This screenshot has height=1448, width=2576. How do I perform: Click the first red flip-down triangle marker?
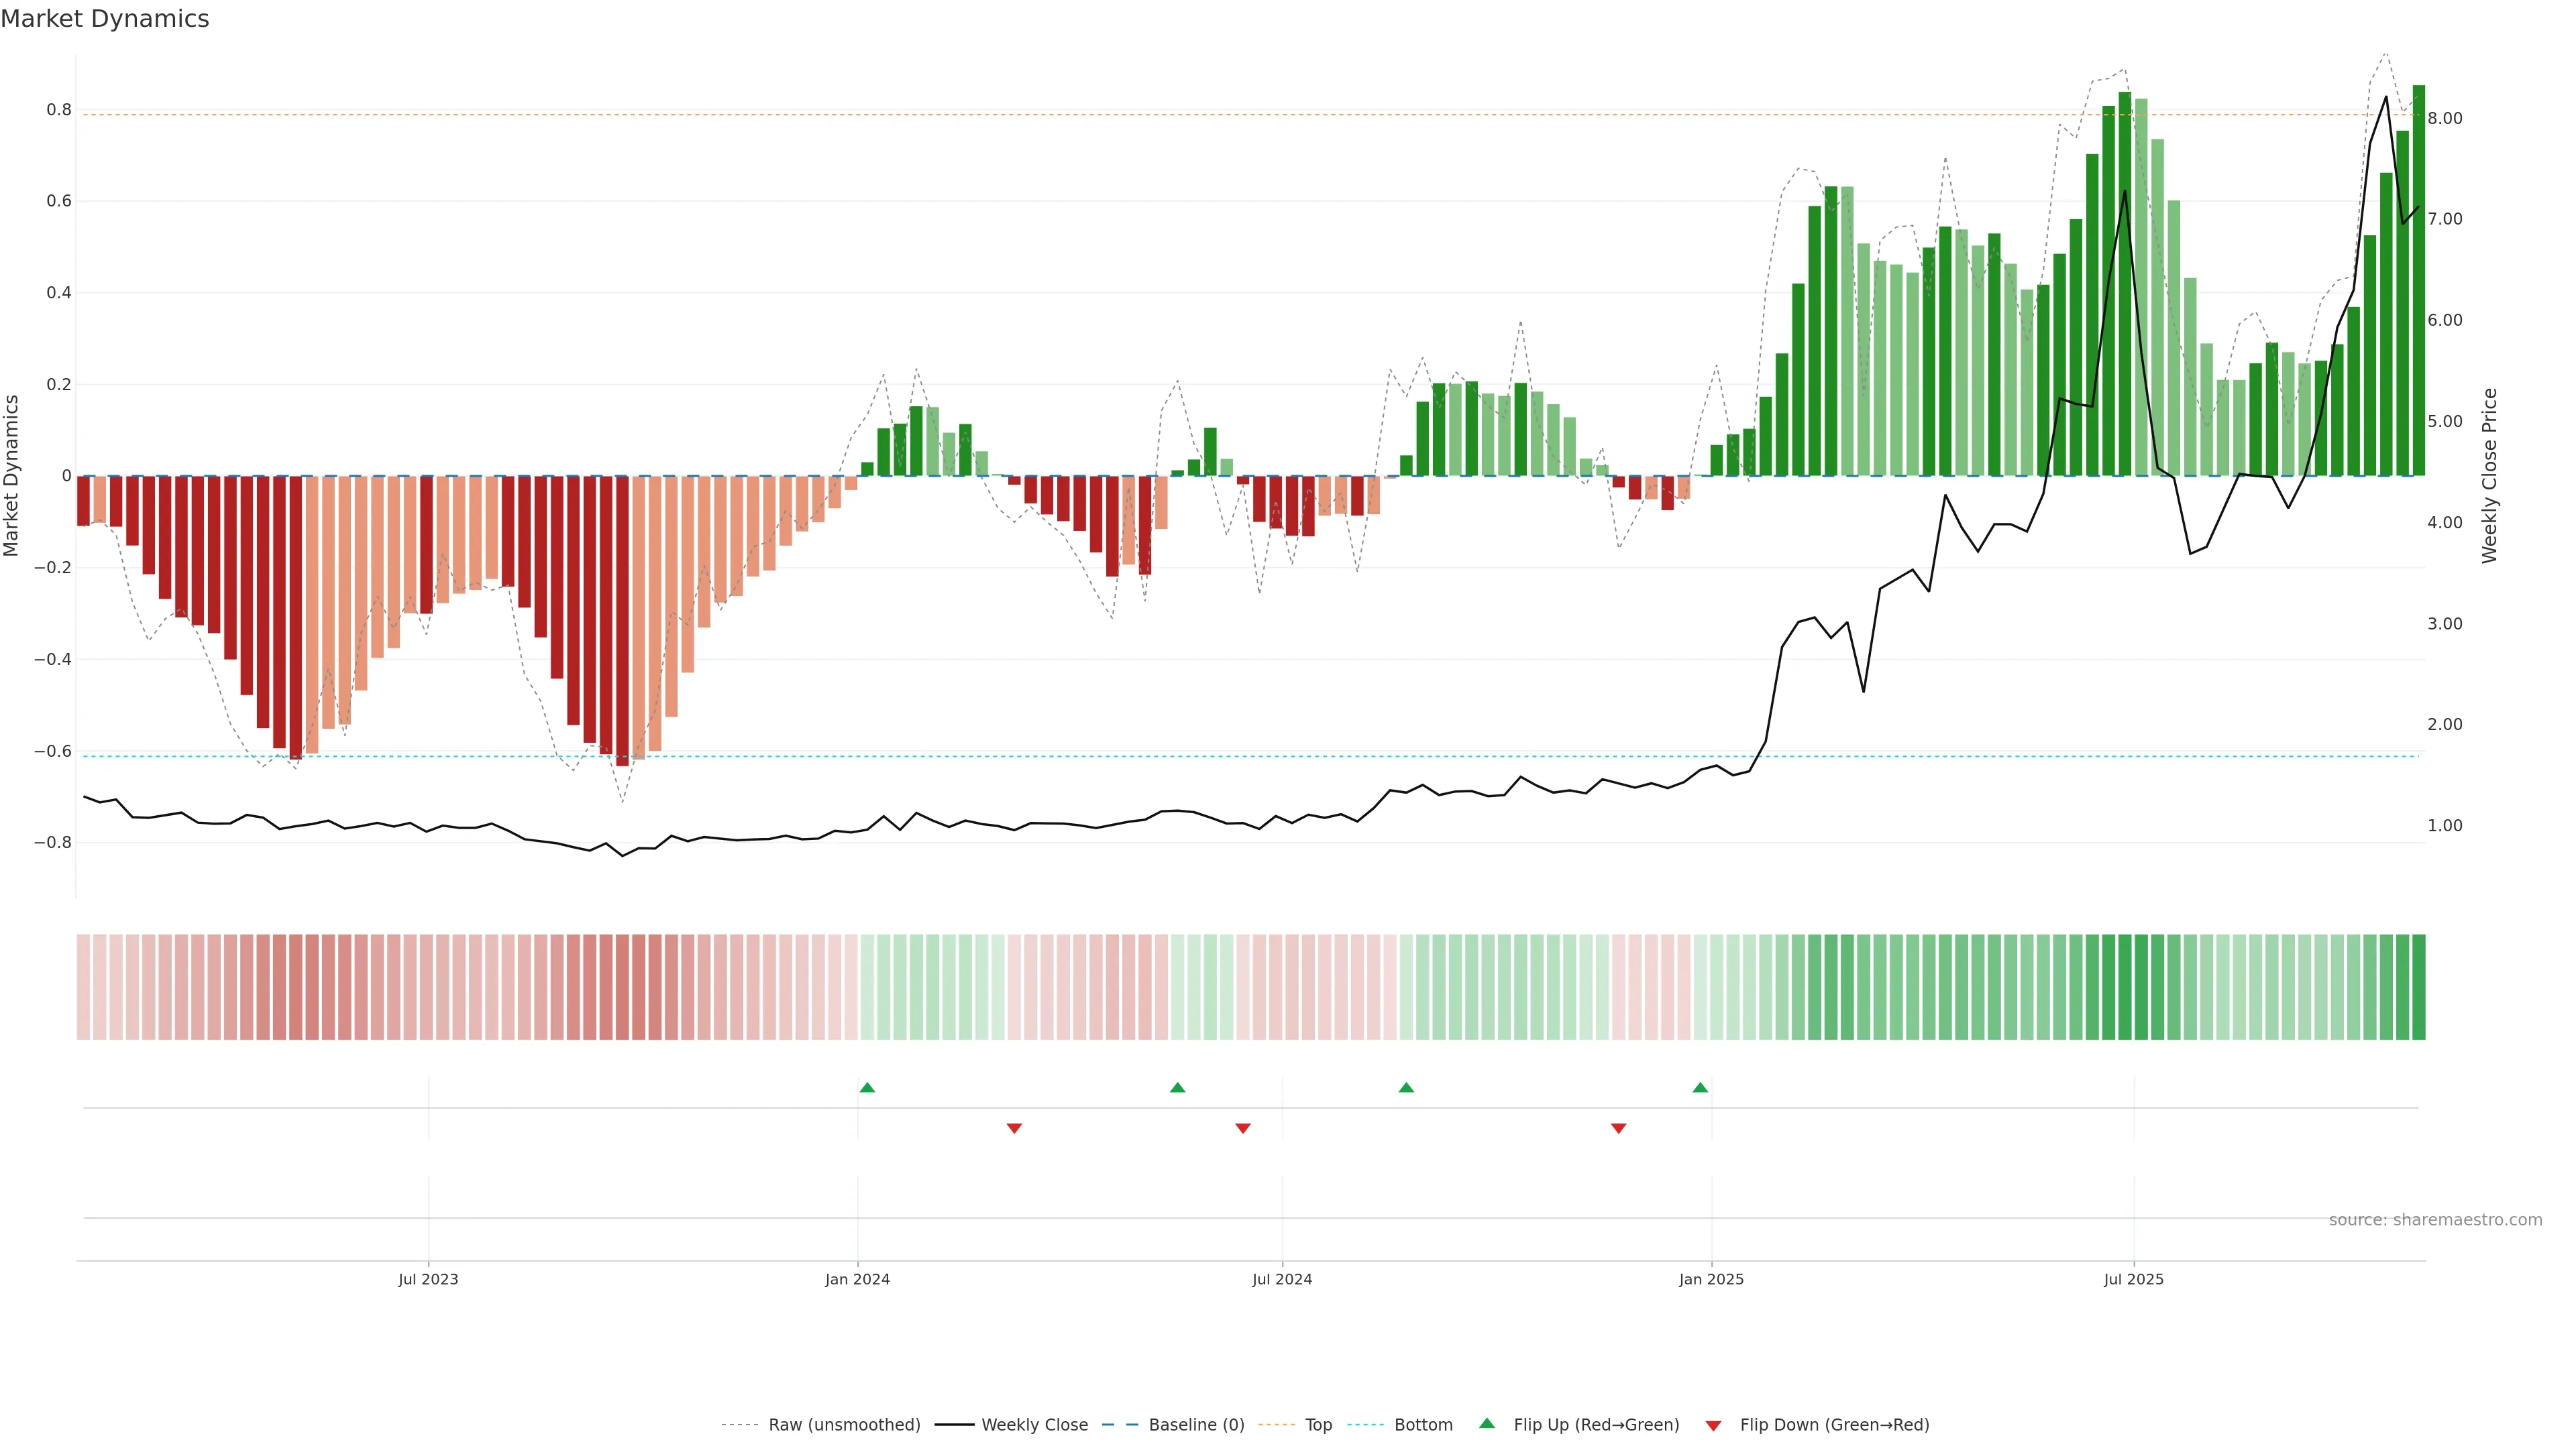click(x=1014, y=1128)
